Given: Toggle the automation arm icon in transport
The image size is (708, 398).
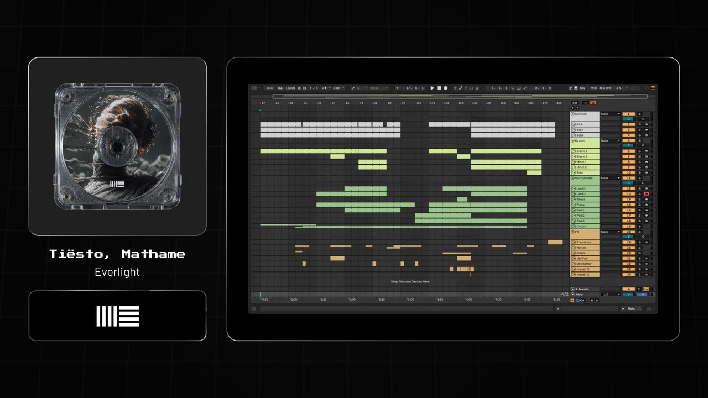Looking at the screenshot, I should [x=461, y=88].
